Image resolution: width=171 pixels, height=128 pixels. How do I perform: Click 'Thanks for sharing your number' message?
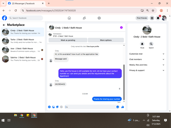click(107, 99)
